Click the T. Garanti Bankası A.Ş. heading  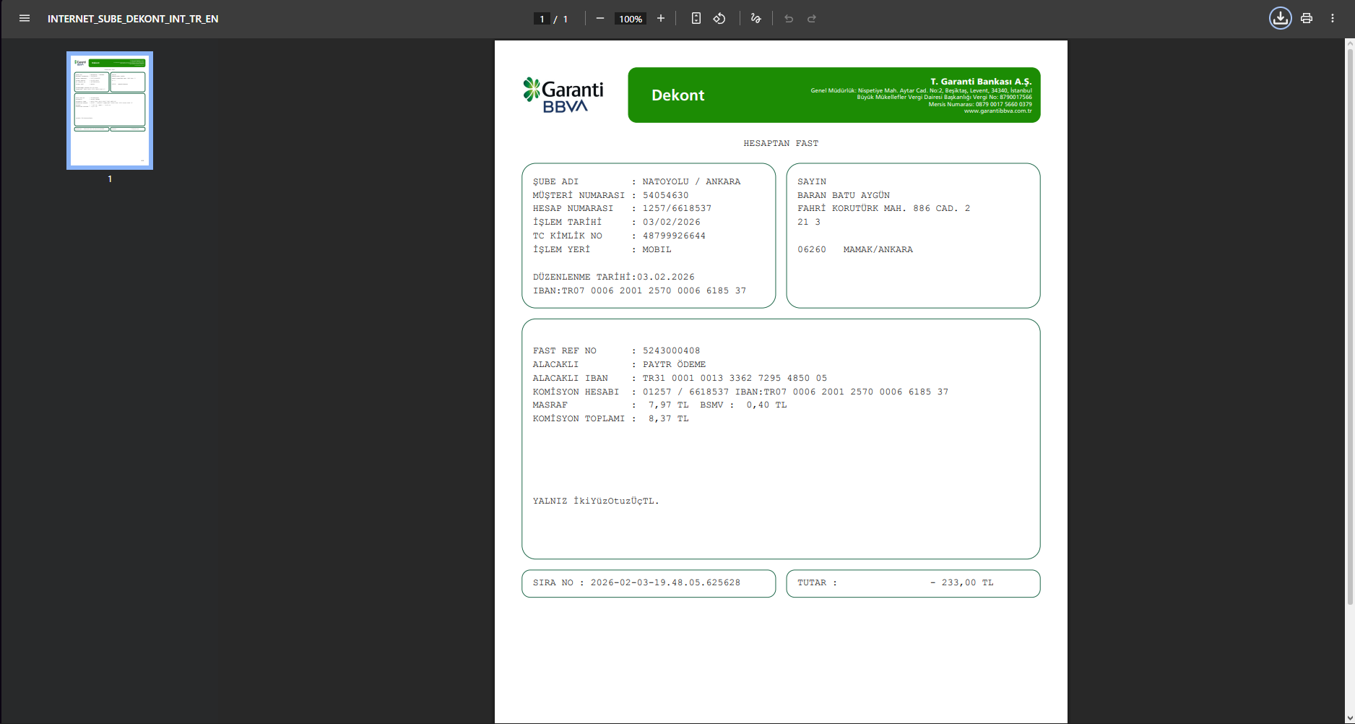pyautogui.click(x=981, y=82)
